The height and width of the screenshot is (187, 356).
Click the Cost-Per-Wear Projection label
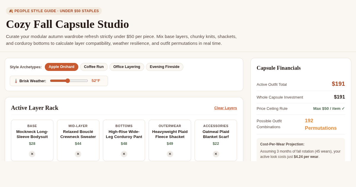(282, 144)
